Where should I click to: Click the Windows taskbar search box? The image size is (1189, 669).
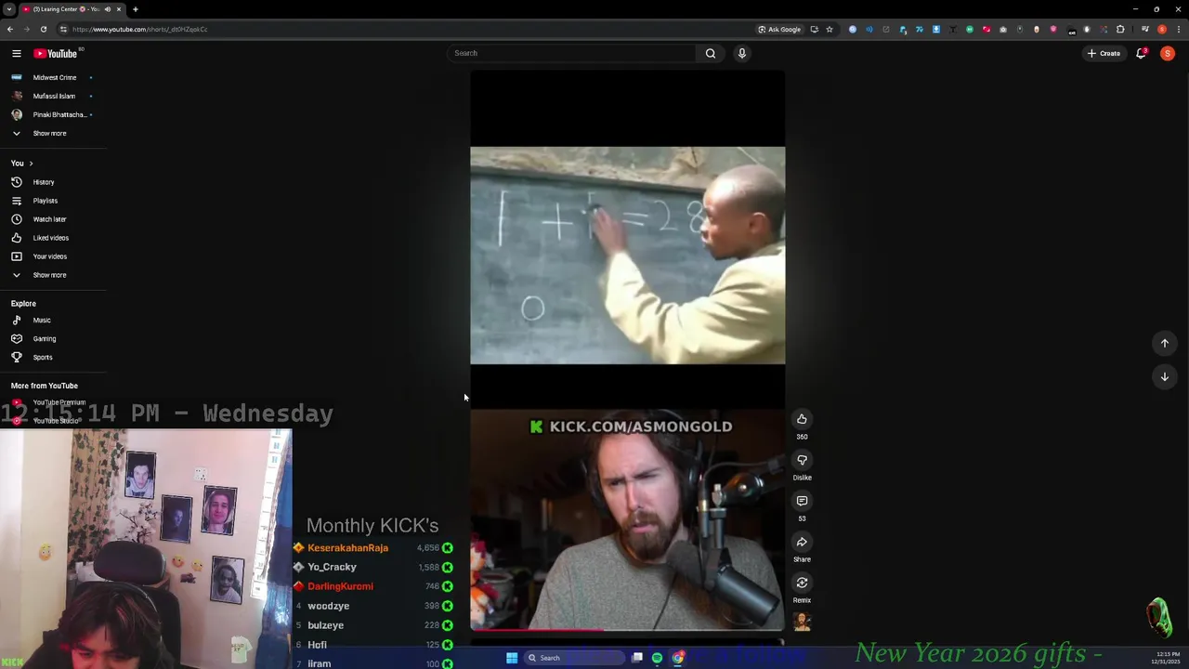[x=573, y=658]
